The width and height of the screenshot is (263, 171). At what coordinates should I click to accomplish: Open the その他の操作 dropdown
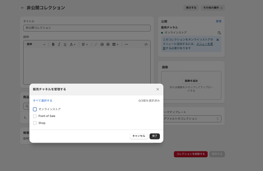click(x=213, y=8)
